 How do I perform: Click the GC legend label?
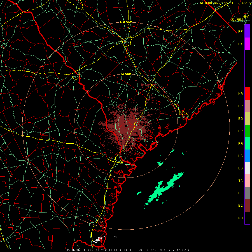(240, 193)
